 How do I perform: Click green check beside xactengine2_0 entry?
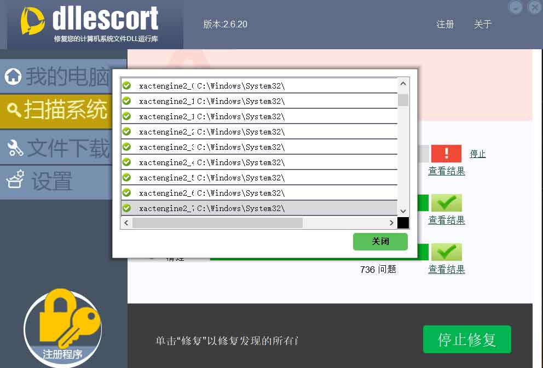pos(127,86)
